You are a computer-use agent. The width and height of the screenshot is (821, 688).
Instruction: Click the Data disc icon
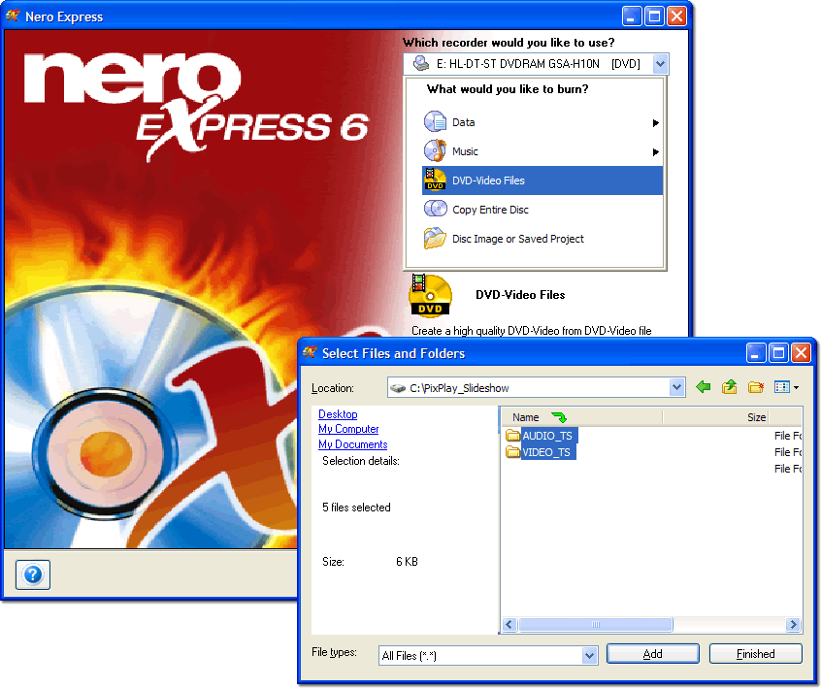point(435,122)
